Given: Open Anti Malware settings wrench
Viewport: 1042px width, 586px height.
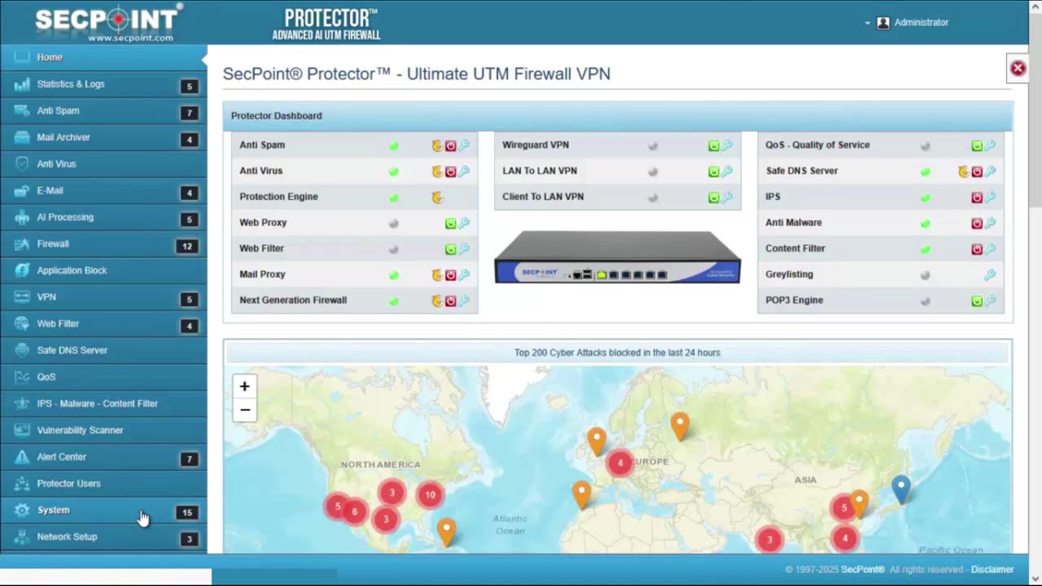Looking at the screenshot, I should [x=991, y=223].
